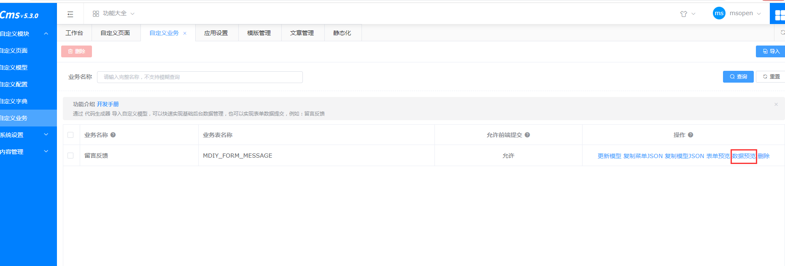Viewport: 785px width, 266px height.
Task: Toggle the select-all checkbox in table header
Action: [x=70, y=135]
